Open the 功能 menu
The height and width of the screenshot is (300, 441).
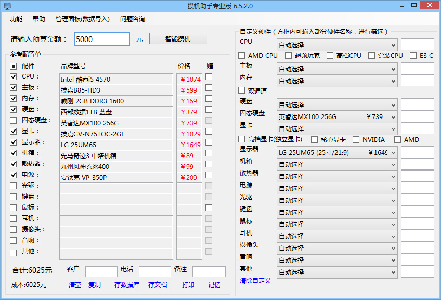(x=16, y=19)
